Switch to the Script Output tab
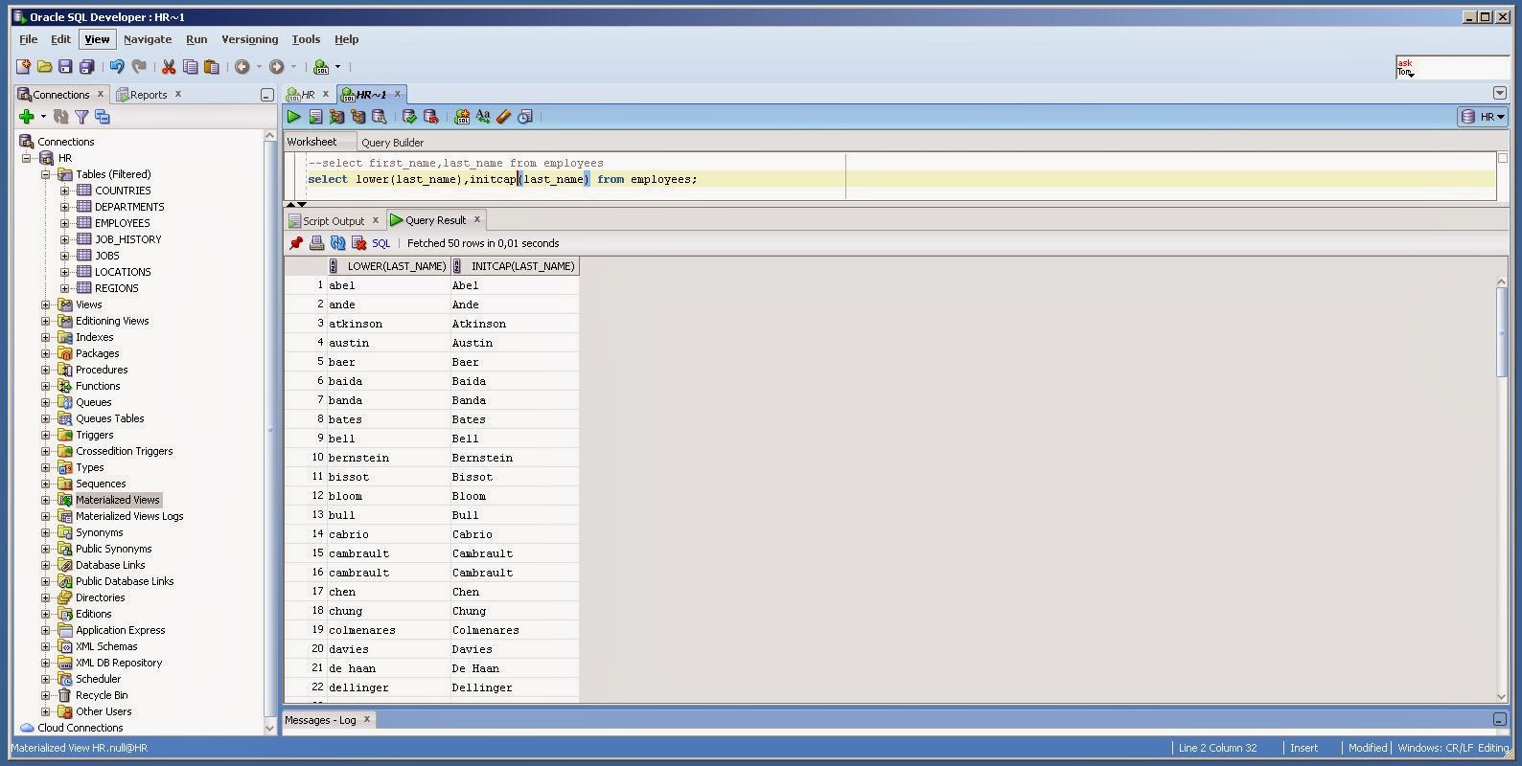 334,220
